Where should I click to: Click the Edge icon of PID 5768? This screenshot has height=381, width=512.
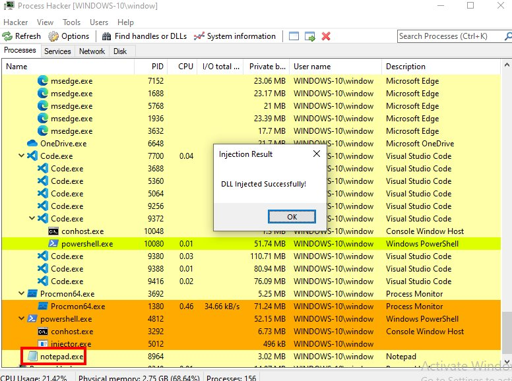coord(43,105)
